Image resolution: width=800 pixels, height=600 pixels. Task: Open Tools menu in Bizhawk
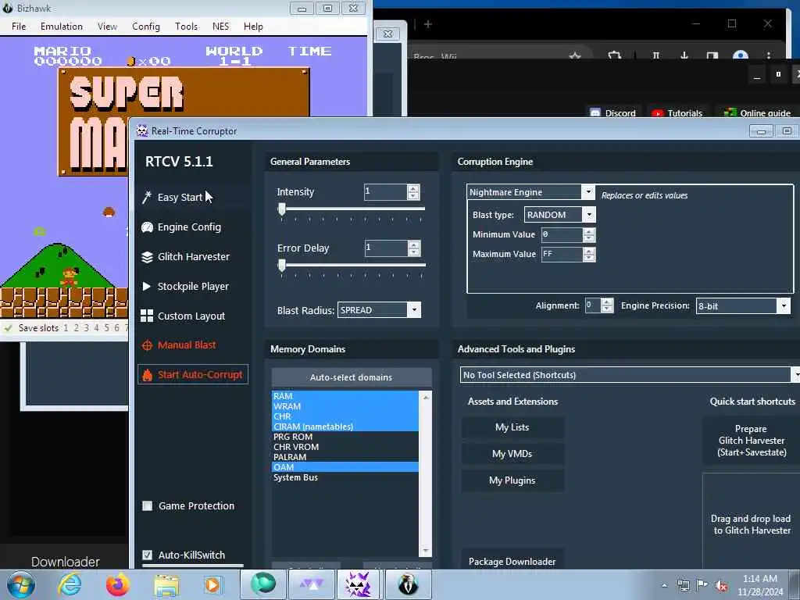point(186,26)
